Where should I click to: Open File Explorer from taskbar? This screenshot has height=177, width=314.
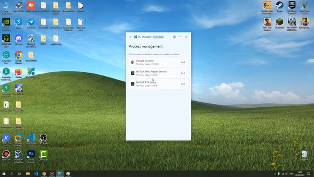coord(28,174)
